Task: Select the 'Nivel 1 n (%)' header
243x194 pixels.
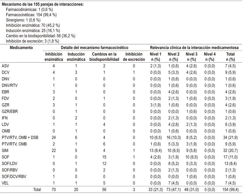Action: pos(156,57)
